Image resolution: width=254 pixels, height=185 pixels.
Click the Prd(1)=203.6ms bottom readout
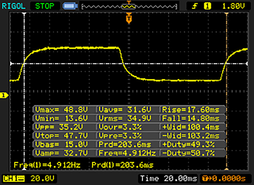click(123, 165)
